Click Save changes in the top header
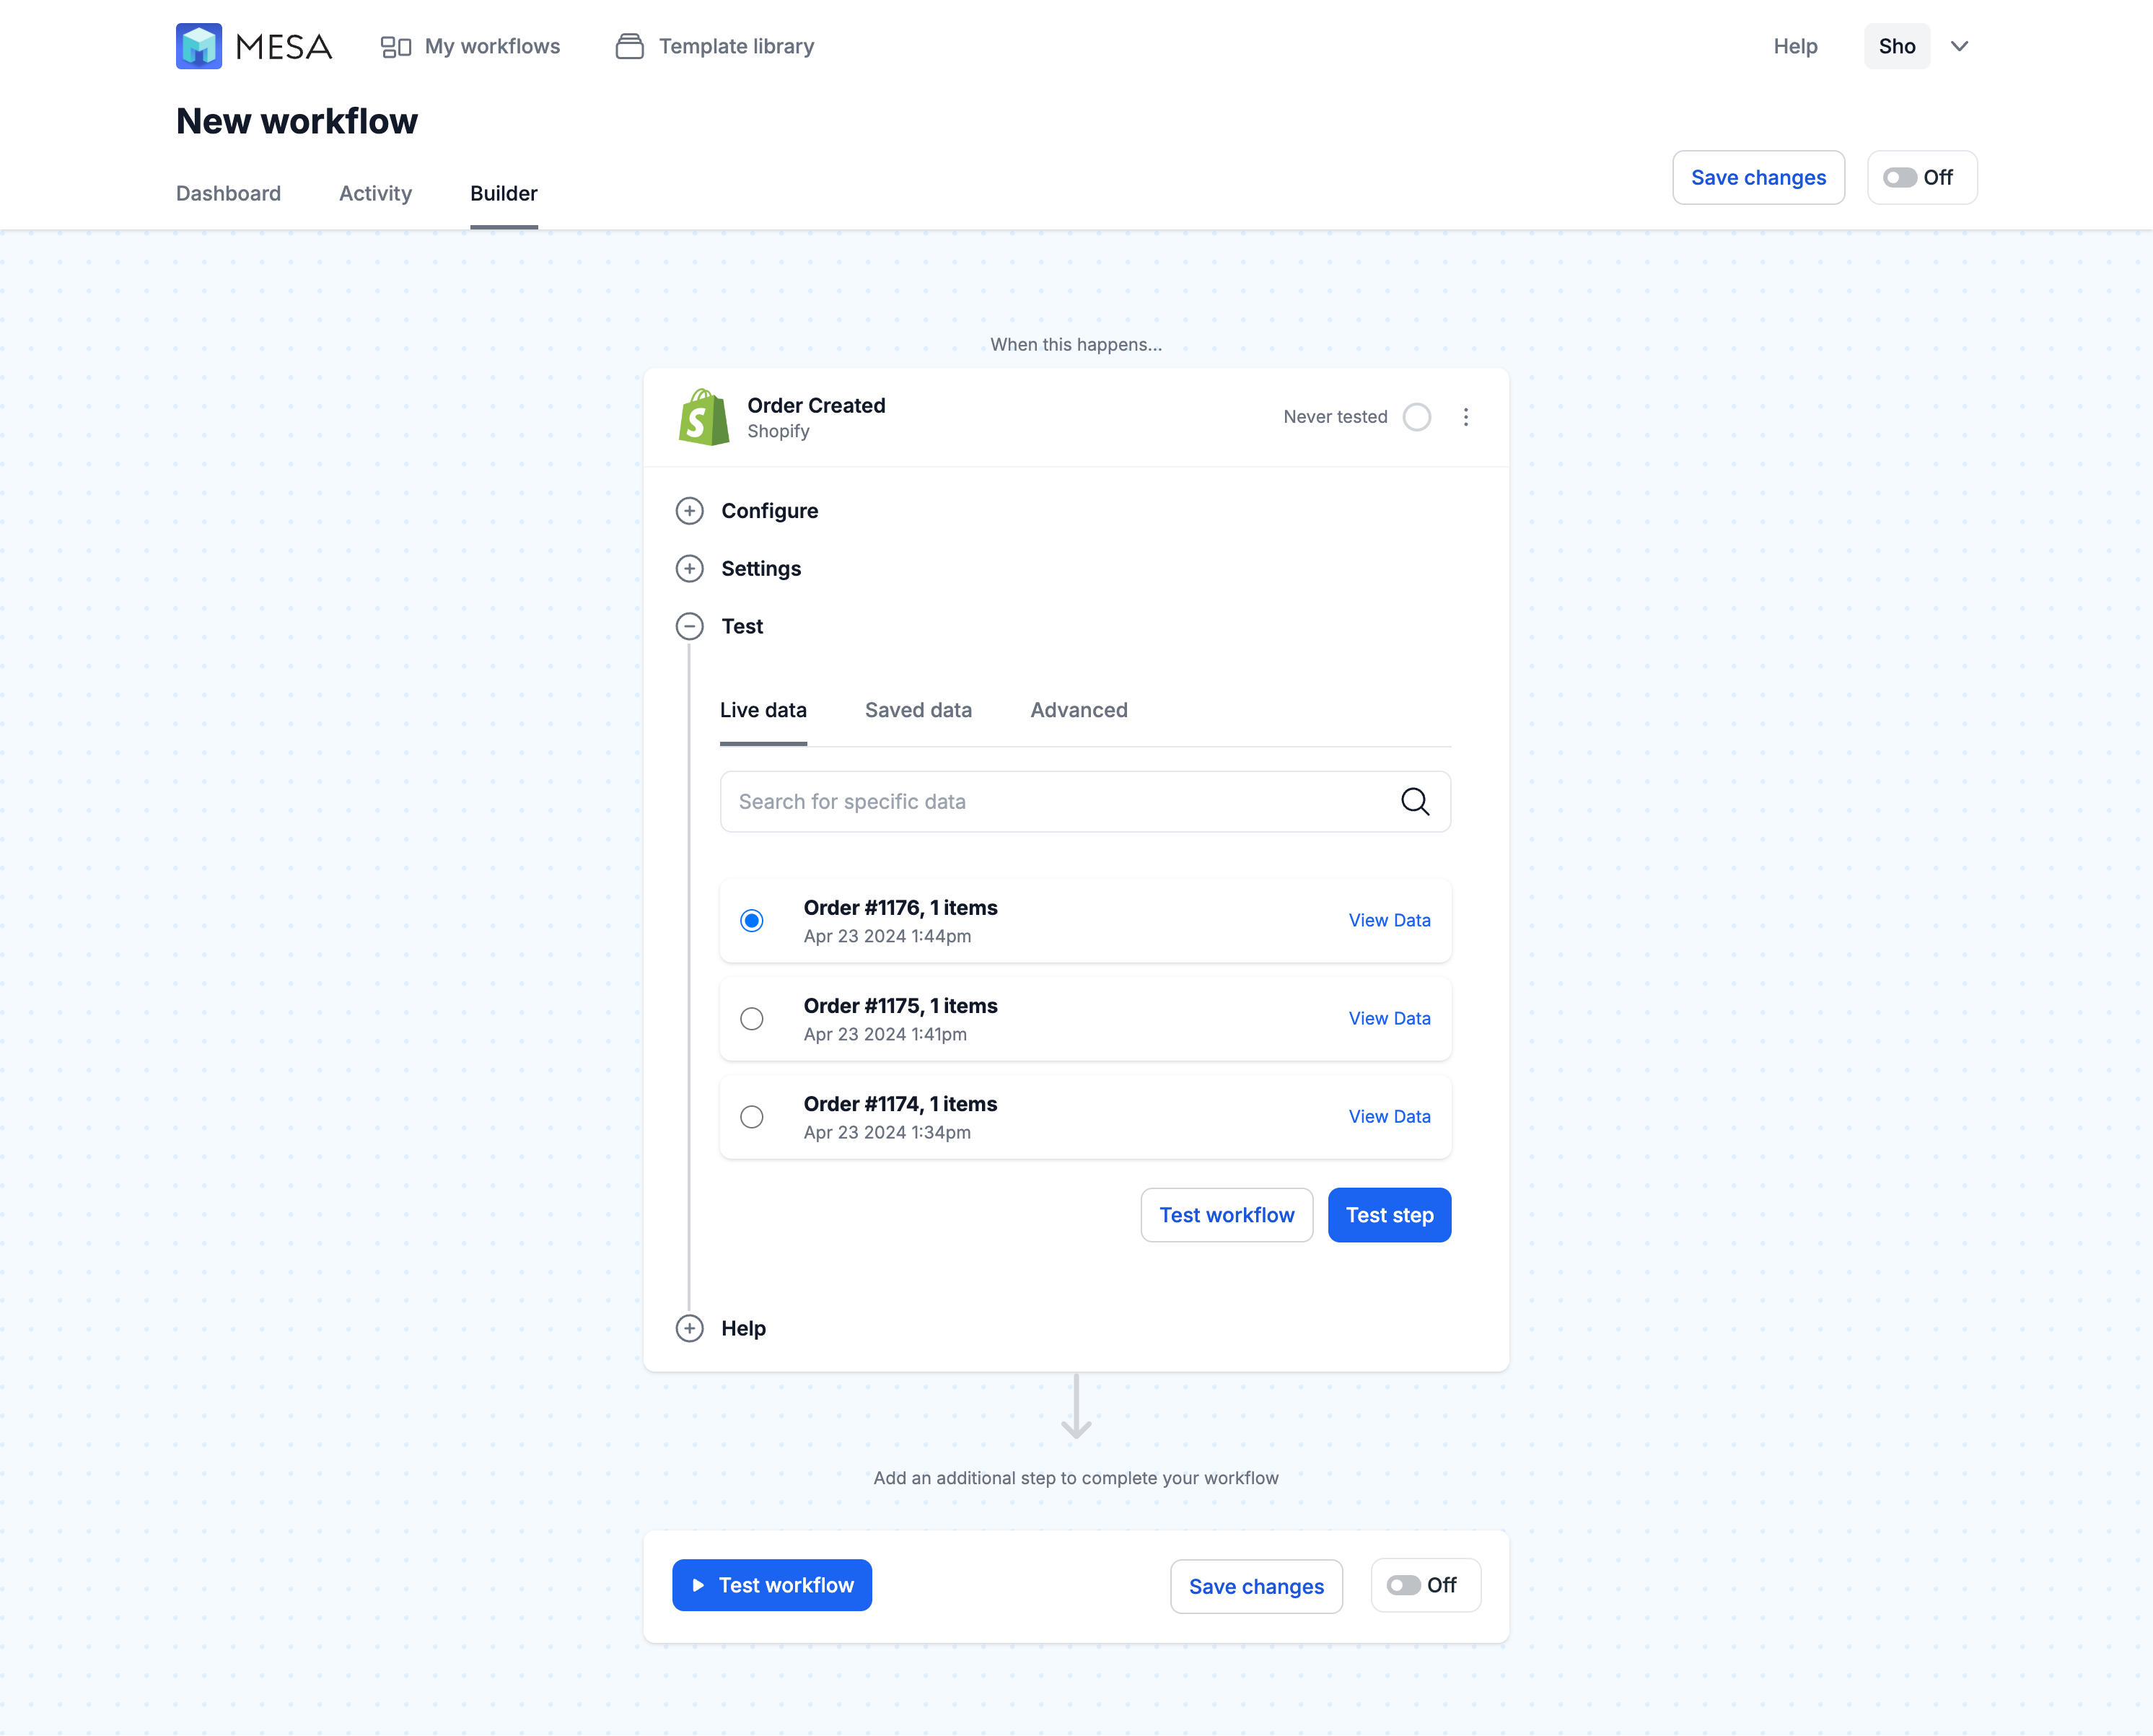Image resolution: width=2153 pixels, height=1736 pixels. pyautogui.click(x=1758, y=177)
